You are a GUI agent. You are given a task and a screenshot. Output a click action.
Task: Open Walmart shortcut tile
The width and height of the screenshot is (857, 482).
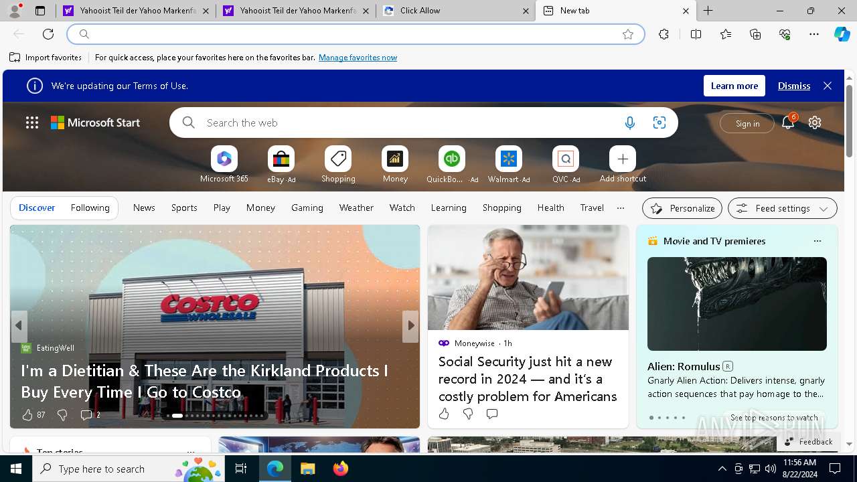[x=509, y=164]
